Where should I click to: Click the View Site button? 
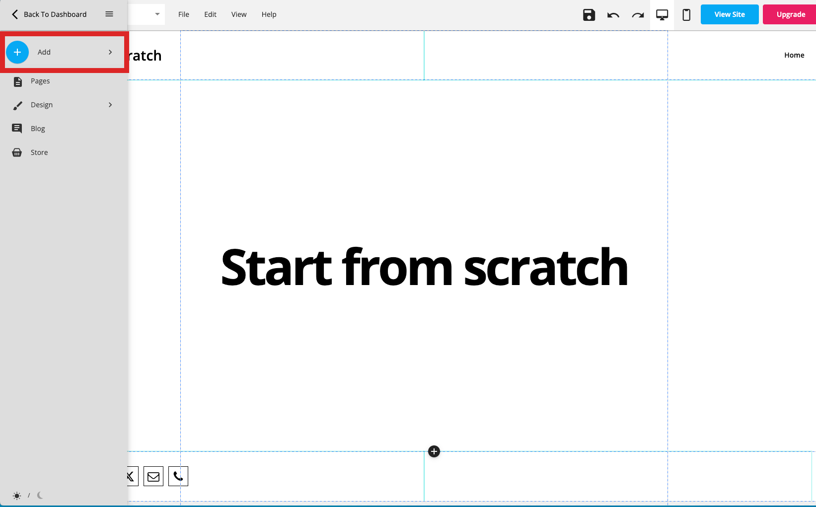(x=730, y=14)
